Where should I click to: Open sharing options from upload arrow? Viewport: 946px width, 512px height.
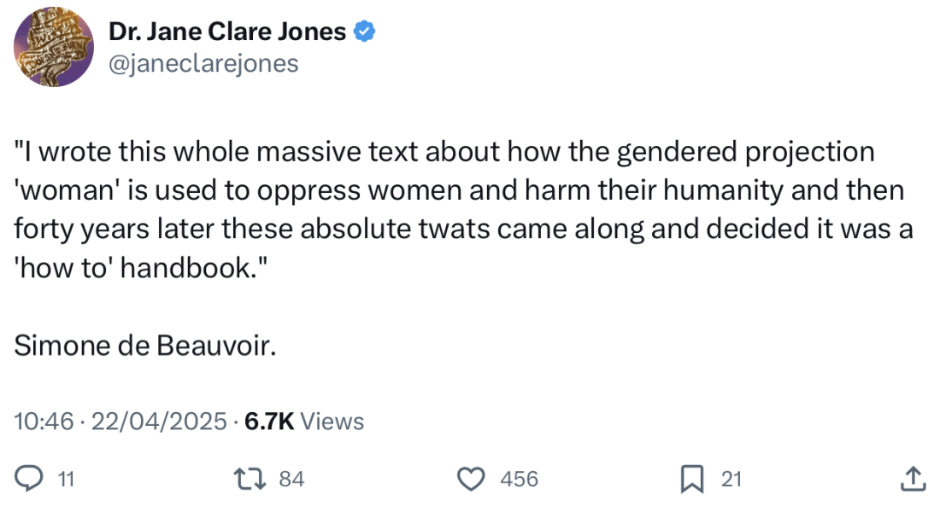(x=914, y=479)
